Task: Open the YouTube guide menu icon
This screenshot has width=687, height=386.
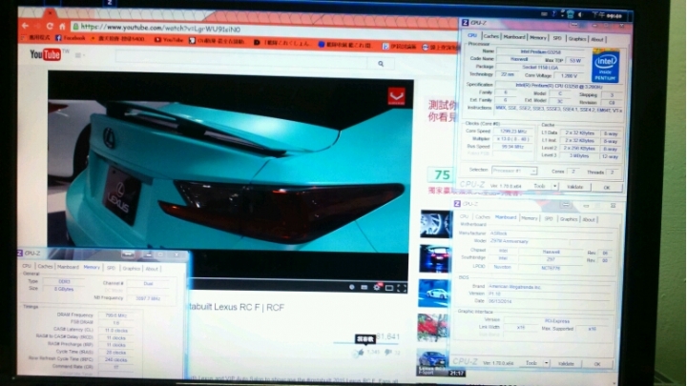Action: [79, 55]
